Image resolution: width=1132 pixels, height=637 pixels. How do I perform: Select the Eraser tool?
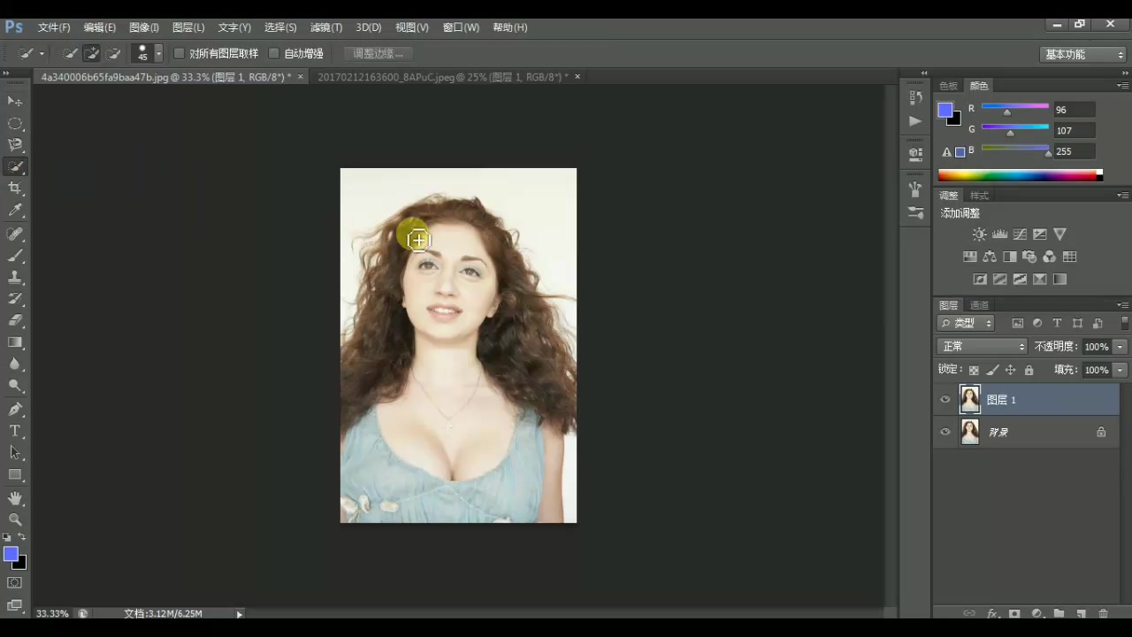coord(15,320)
